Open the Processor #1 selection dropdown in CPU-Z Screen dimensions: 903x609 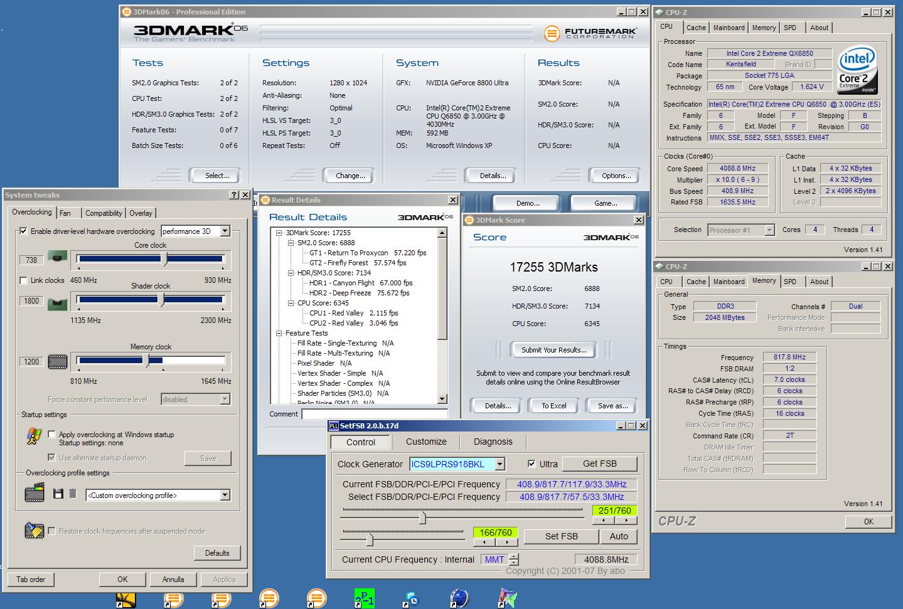[x=769, y=230]
